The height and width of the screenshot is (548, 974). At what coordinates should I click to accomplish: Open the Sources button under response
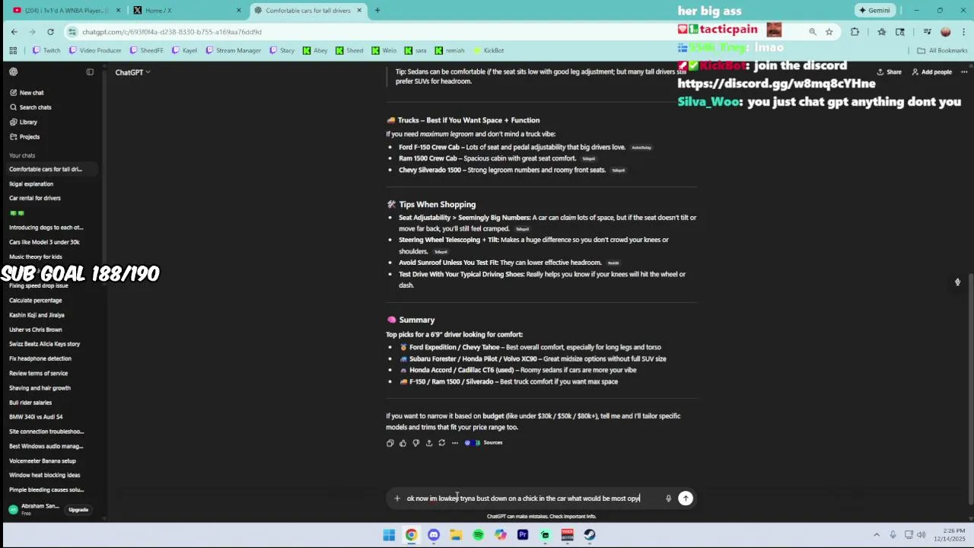pyautogui.click(x=484, y=443)
